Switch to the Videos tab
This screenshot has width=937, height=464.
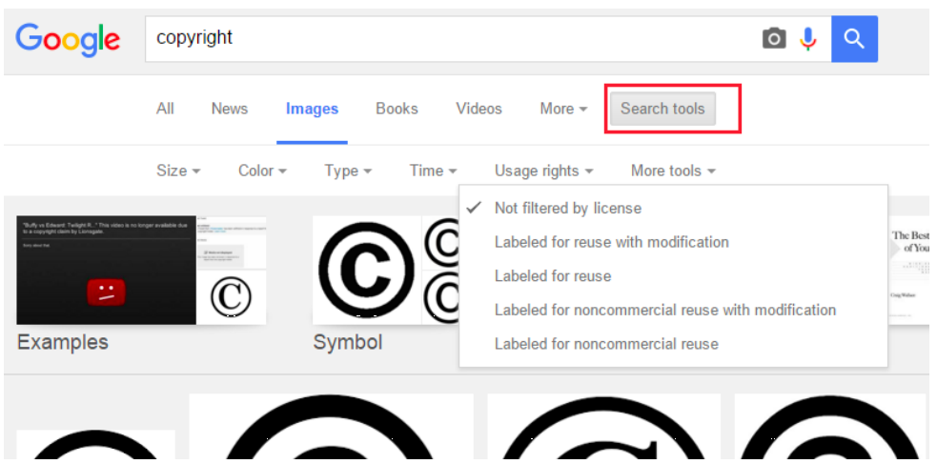click(x=479, y=109)
